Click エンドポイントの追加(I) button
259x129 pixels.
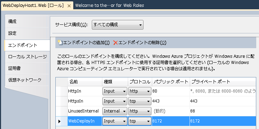pyautogui.click(x=84, y=43)
